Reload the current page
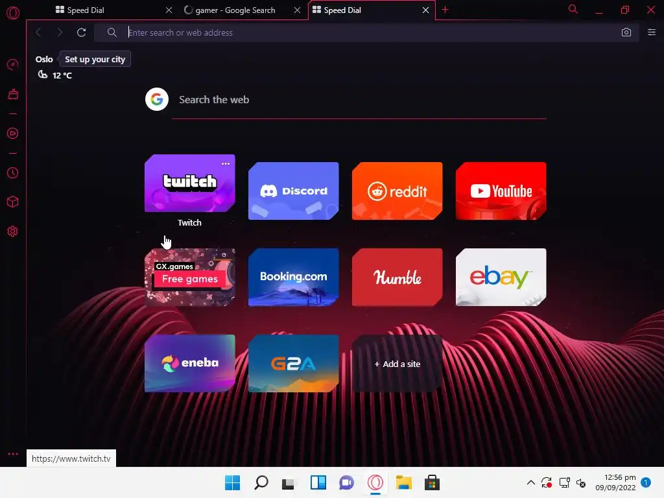This screenshot has width=664, height=498. pos(81,32)
